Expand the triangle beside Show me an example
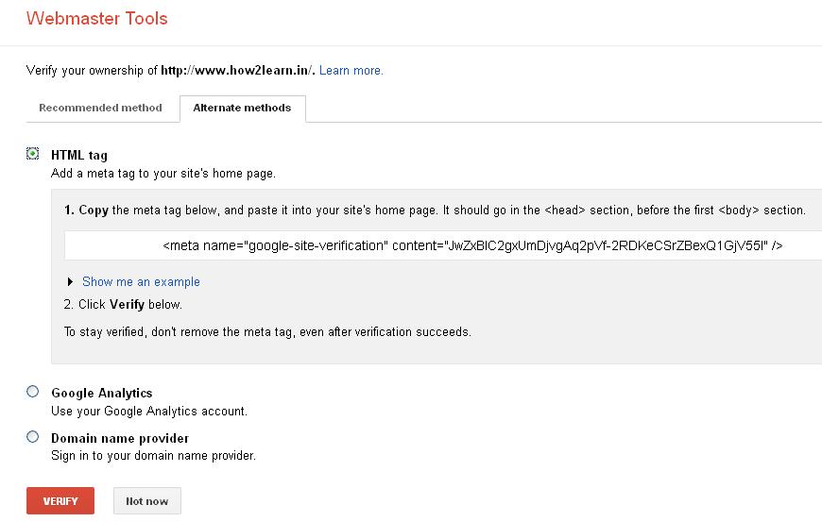The width and height of the screenshot is (822, 522). pos(70,281)
